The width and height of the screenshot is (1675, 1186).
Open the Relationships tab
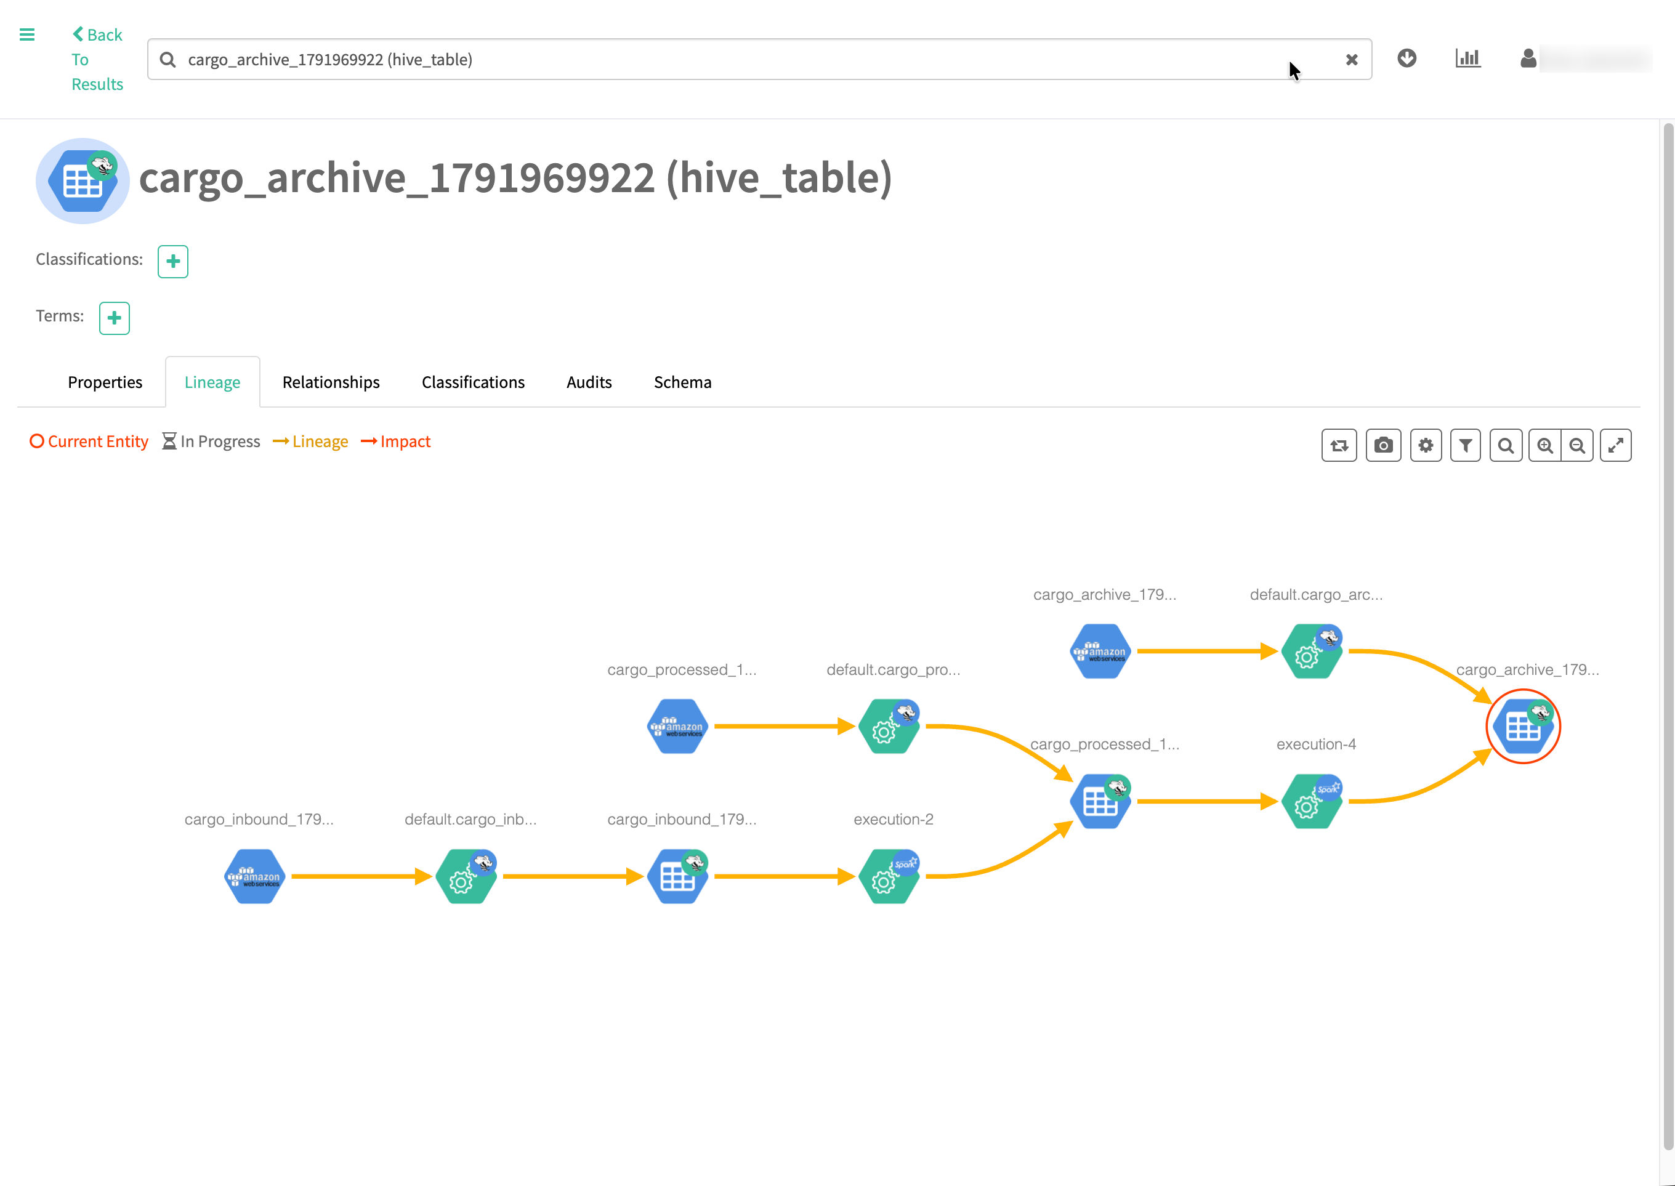point(331,382)
